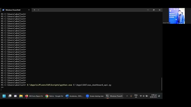Open the Wi-Fi network tray icon
The height and width of the screenshot is (107, 191).
point(141,96)
